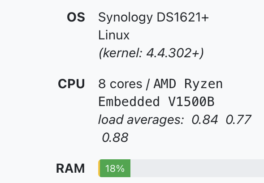
Task: Click the V1500B CPU model text
Action: click(x=191, y=102)
